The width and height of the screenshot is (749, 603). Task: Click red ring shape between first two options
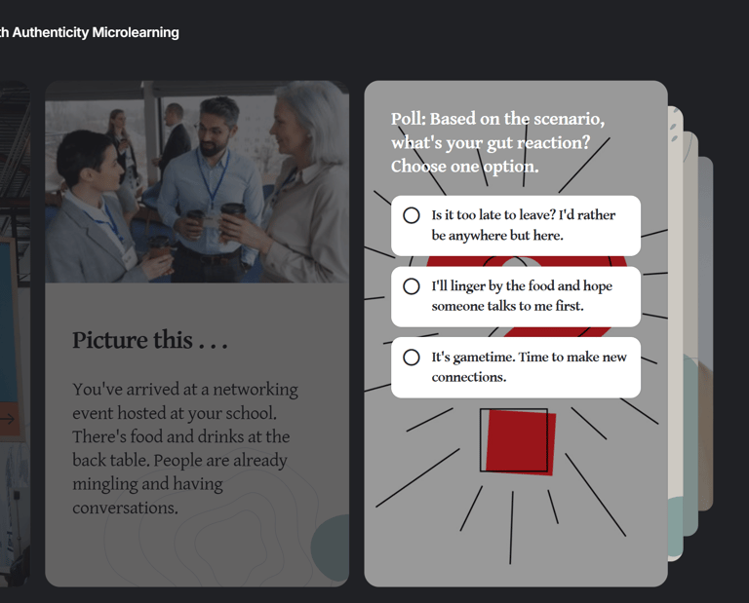pos(526,261)
